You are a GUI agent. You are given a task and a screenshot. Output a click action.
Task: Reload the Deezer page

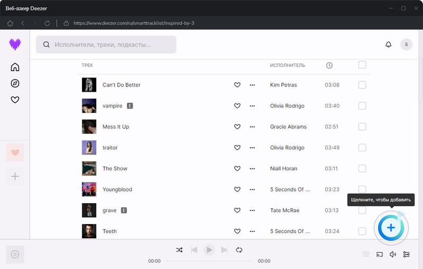[x=47, y=23]
